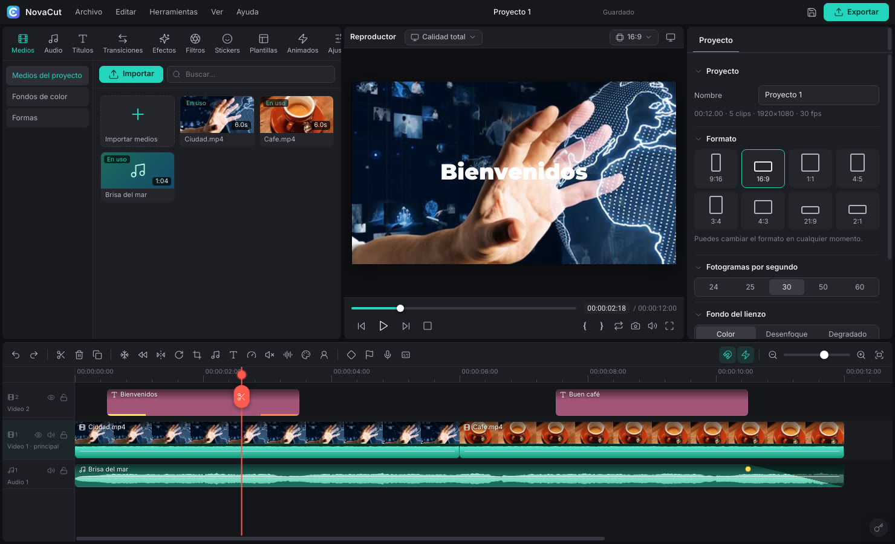Click the split scissors tool in timeline toolbar
895x544 pixels.
(x=60, y=355)
